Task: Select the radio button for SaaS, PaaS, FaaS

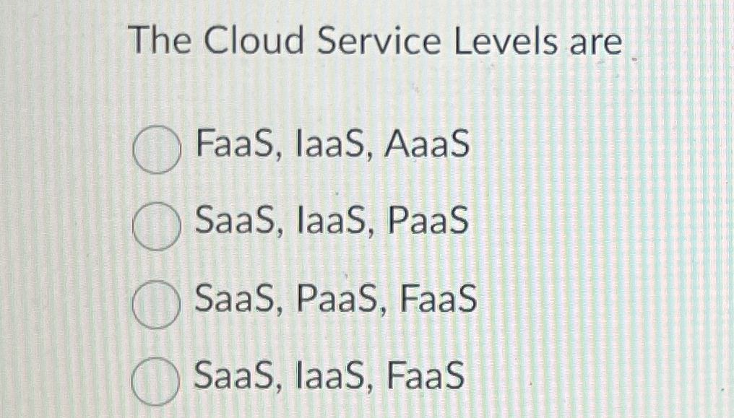Action: click(157, 305)
